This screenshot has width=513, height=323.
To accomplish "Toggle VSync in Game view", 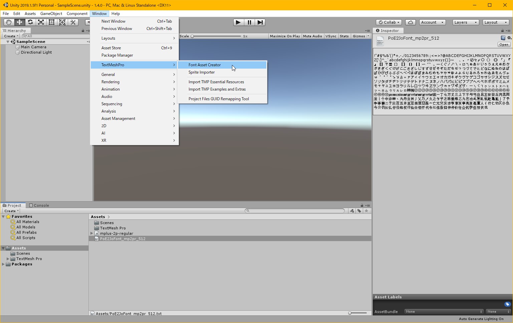I will (331, 36).
